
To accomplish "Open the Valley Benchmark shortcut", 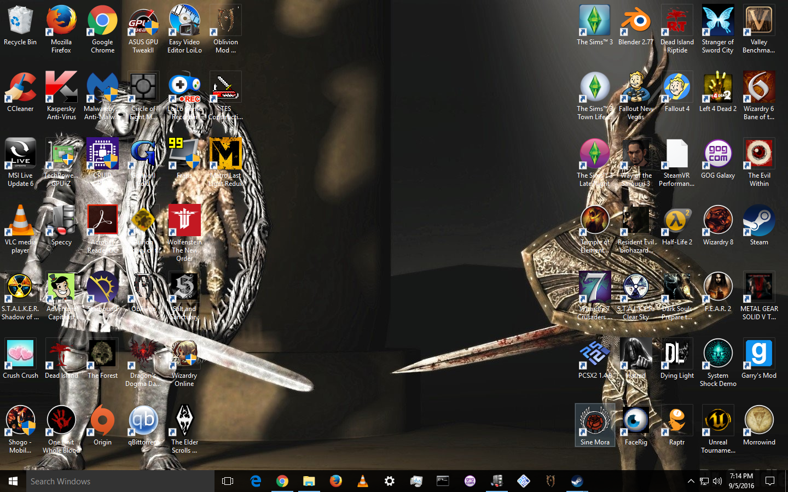I will click(x=759, y=30).
